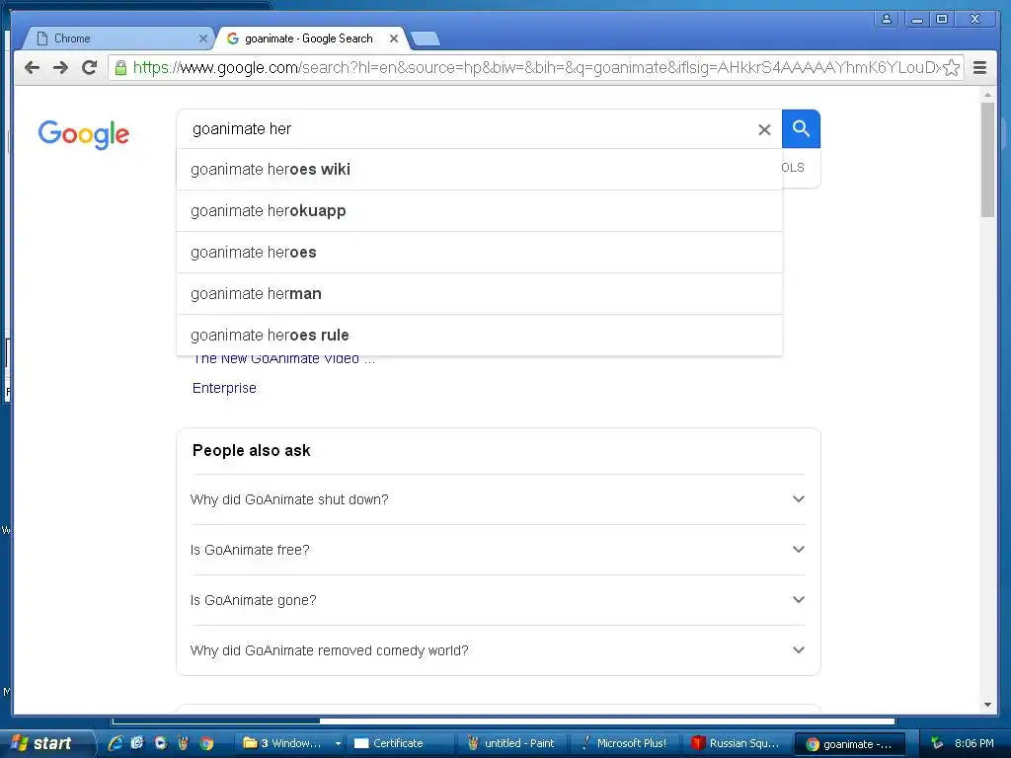
Task: Open the Enterprise link
Action: point(224,388)
